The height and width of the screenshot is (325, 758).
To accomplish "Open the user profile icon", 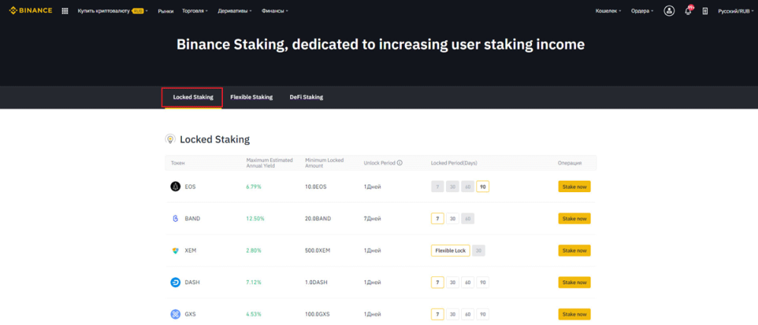I will pos(669,11).
